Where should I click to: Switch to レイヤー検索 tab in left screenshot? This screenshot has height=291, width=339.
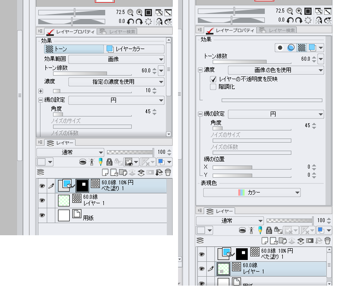point(117,31)
